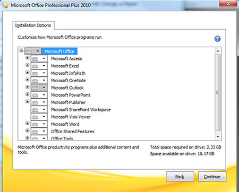Switch to the Installation Options tab
This screenshot has height=192, width=239.
(33, 25)
